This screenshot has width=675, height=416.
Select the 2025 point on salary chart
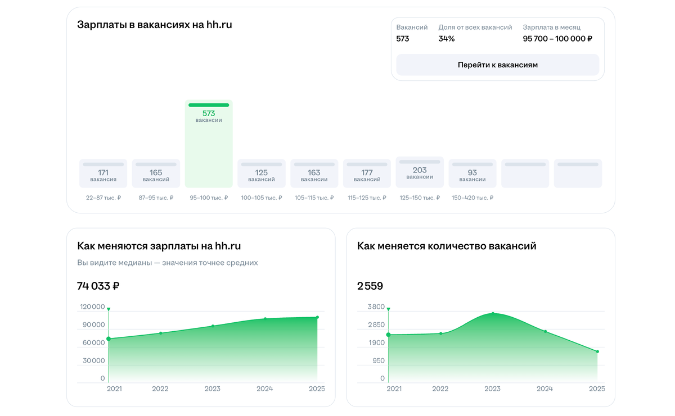pos(317,317)
